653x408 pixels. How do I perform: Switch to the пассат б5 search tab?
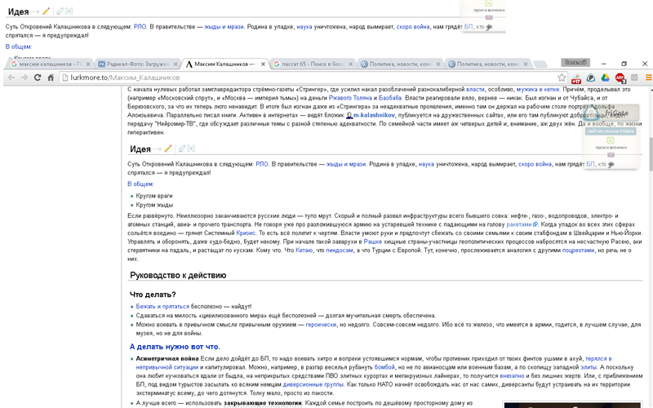click(310, 64)
